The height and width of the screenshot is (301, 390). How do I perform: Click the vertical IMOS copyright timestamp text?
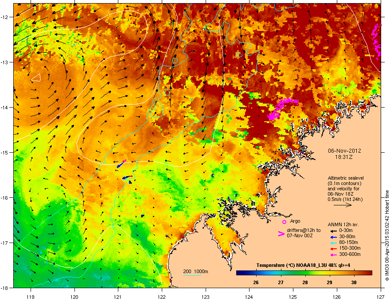[x=387, y=235]
